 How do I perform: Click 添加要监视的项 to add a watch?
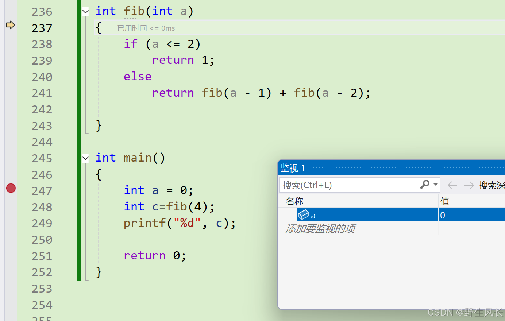click(320, 229)
